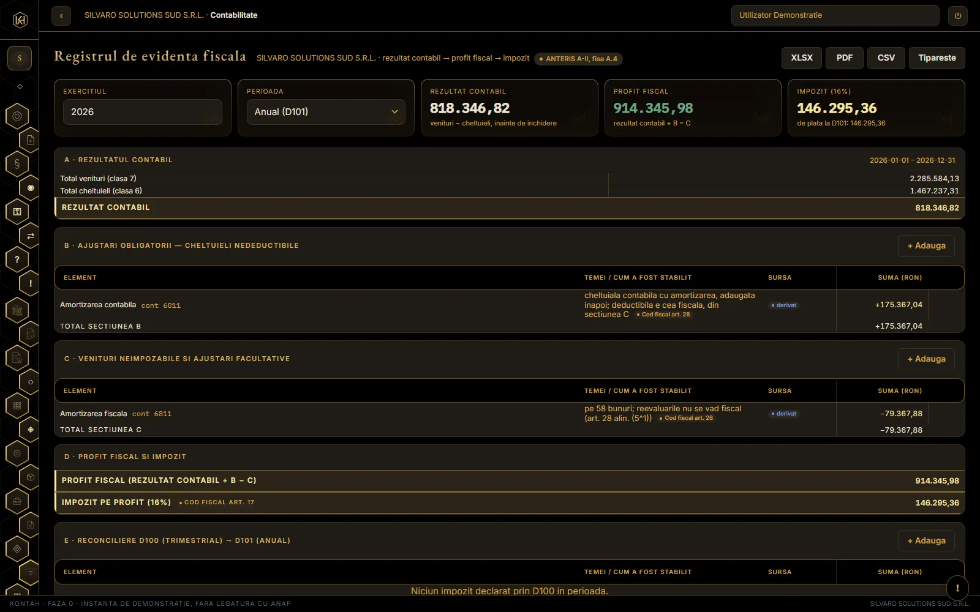The height and width of the screenshot is (612, 980).
Task: Click the power icon beside Utilizator Demonstratie
Action: click(957, 15)
